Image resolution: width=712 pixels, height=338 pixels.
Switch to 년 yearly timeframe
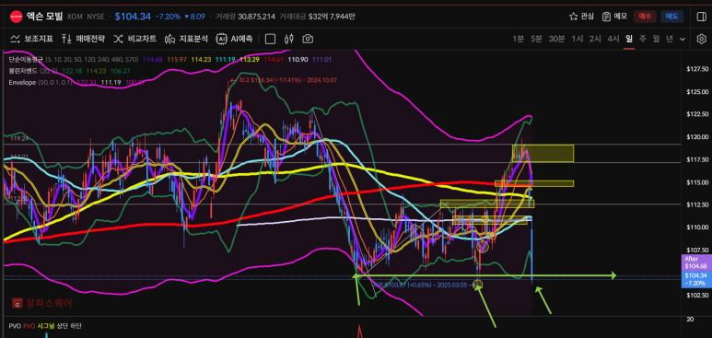click(670, 39)
